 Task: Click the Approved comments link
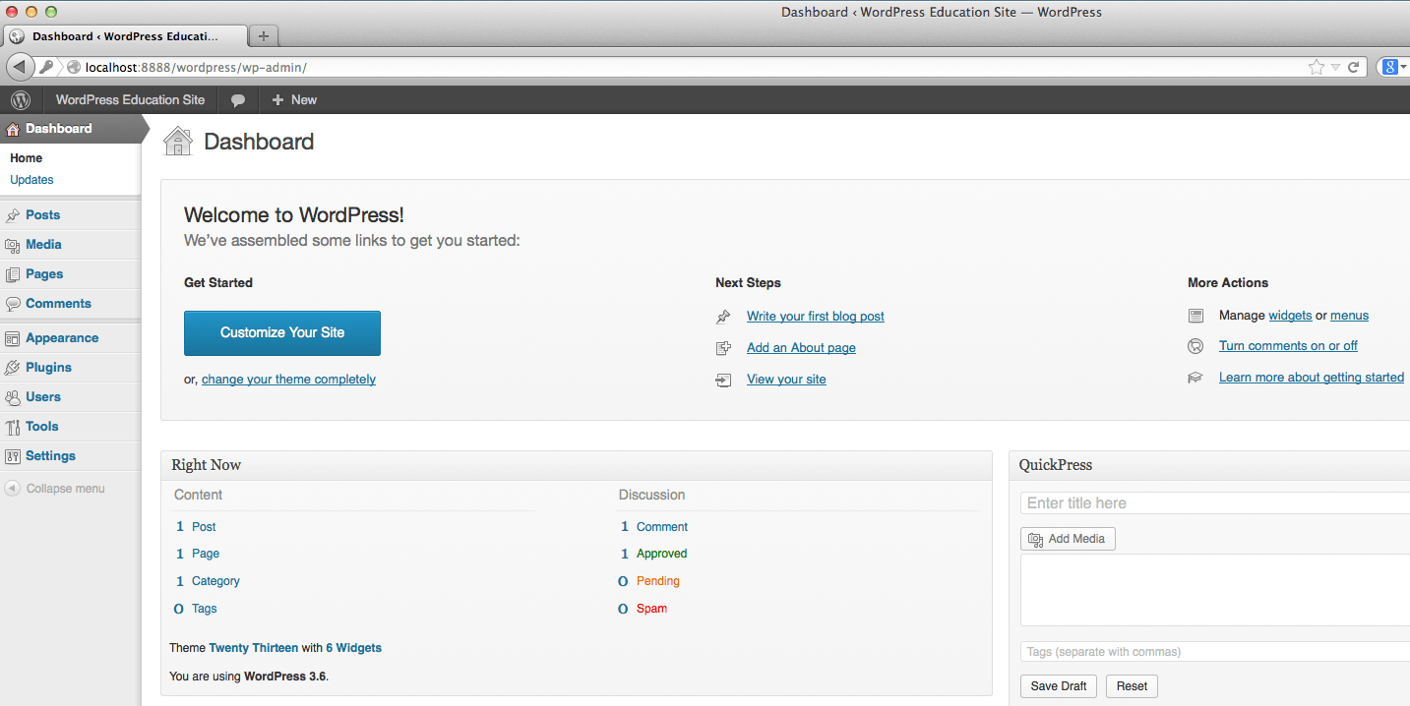click(x=661, y=554)
